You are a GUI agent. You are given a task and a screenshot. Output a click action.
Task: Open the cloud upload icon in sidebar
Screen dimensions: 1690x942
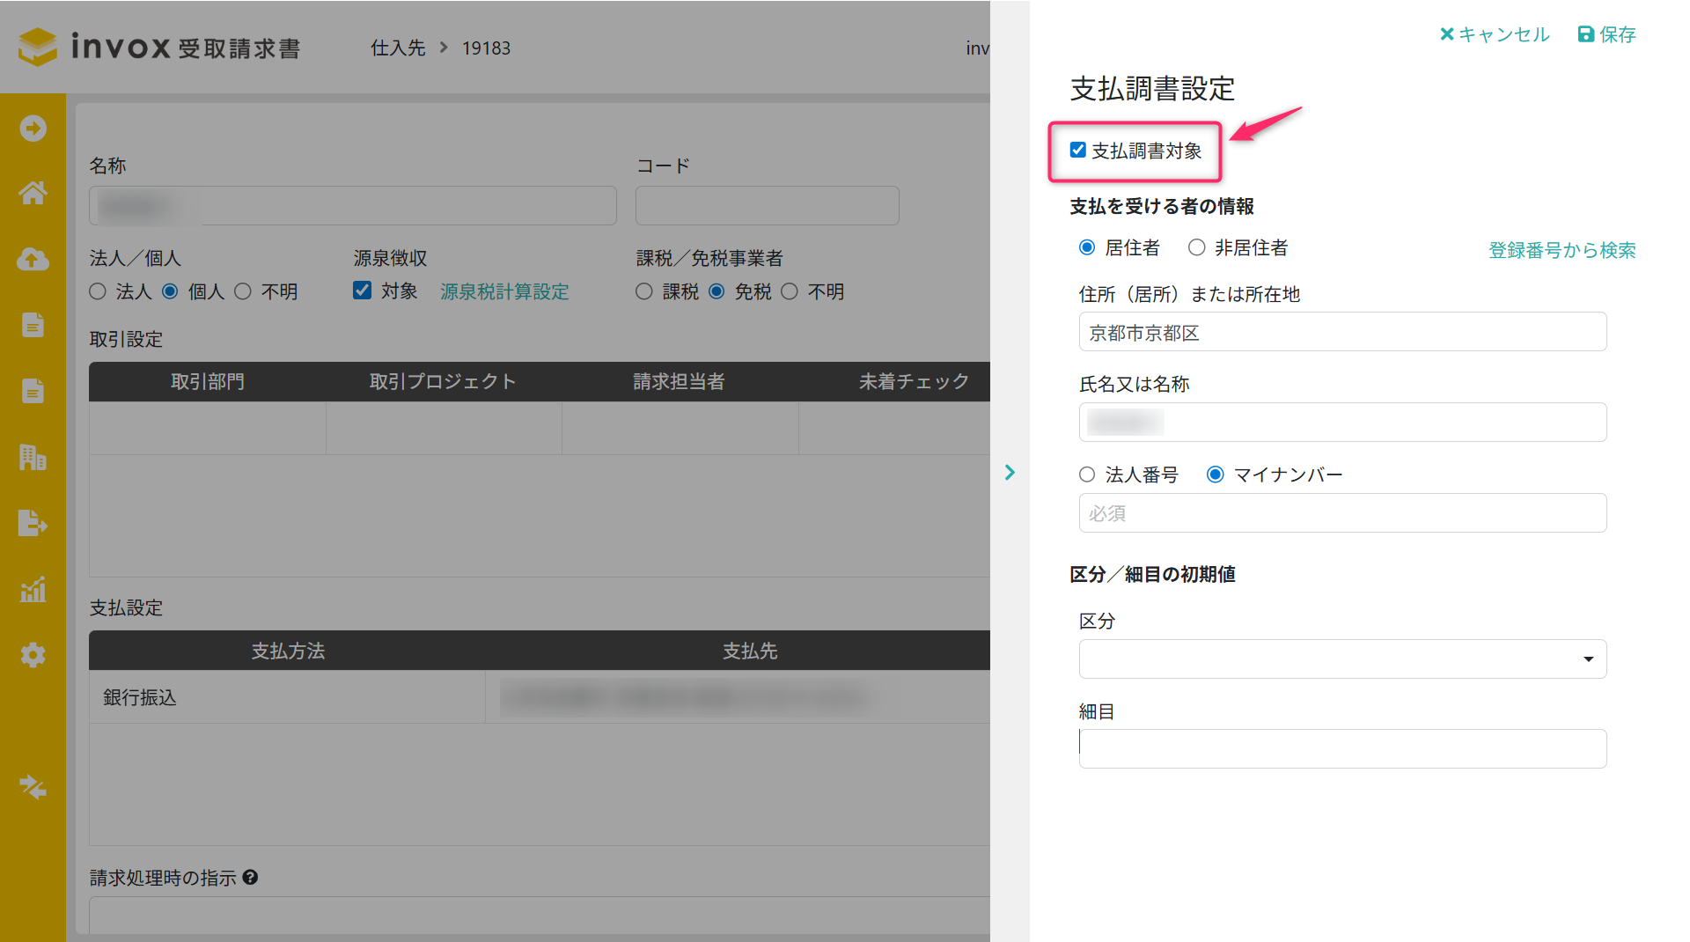[33, 259]
